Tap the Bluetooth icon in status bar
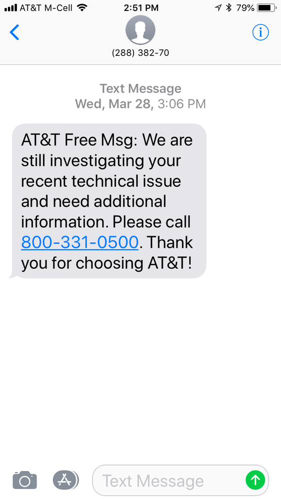This screenshot has height=499, width=281. pyautogui.click(x=228, y=7)
